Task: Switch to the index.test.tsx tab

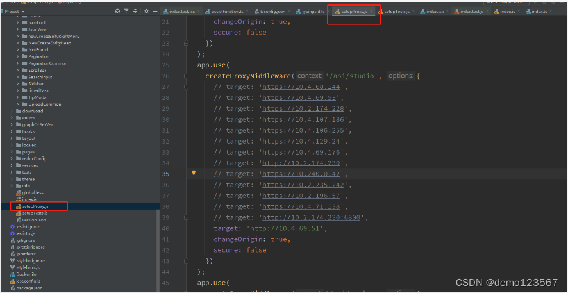Action: click(x=181, y=12)
